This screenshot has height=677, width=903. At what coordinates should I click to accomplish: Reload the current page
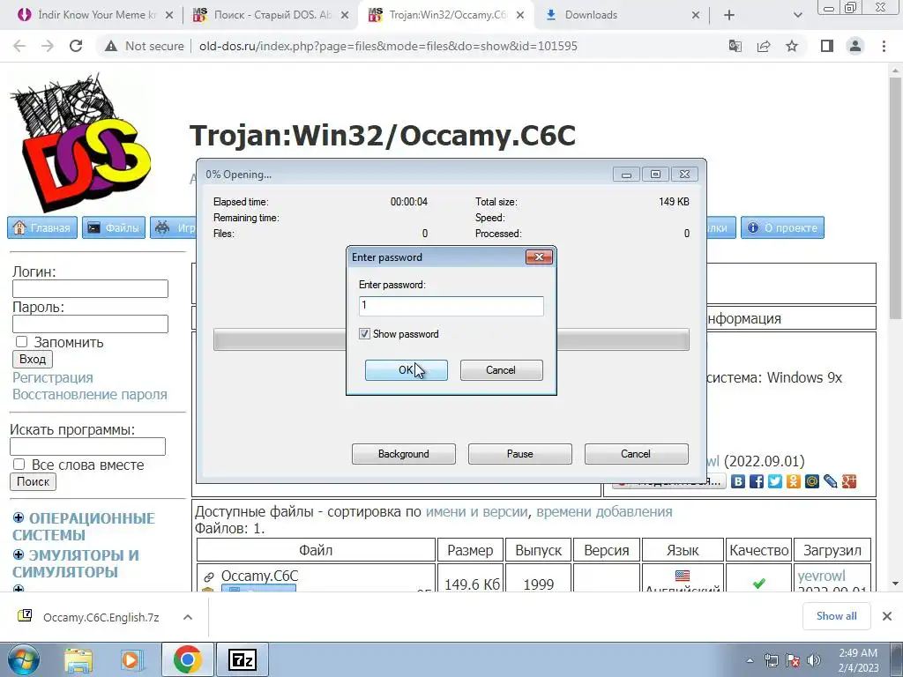(x=76, y=46)
